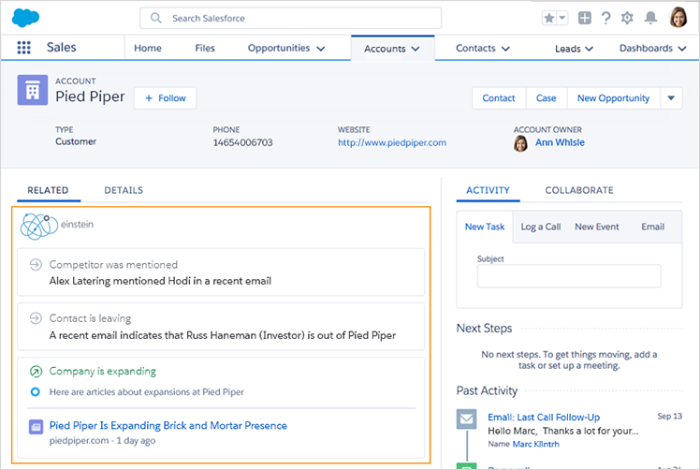Click the email envelope activity icon
700x470 pixels.
click(467, 419)
